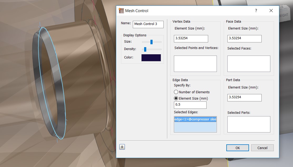Edit the Name field reading Mesh Control 3

point(148,24)
